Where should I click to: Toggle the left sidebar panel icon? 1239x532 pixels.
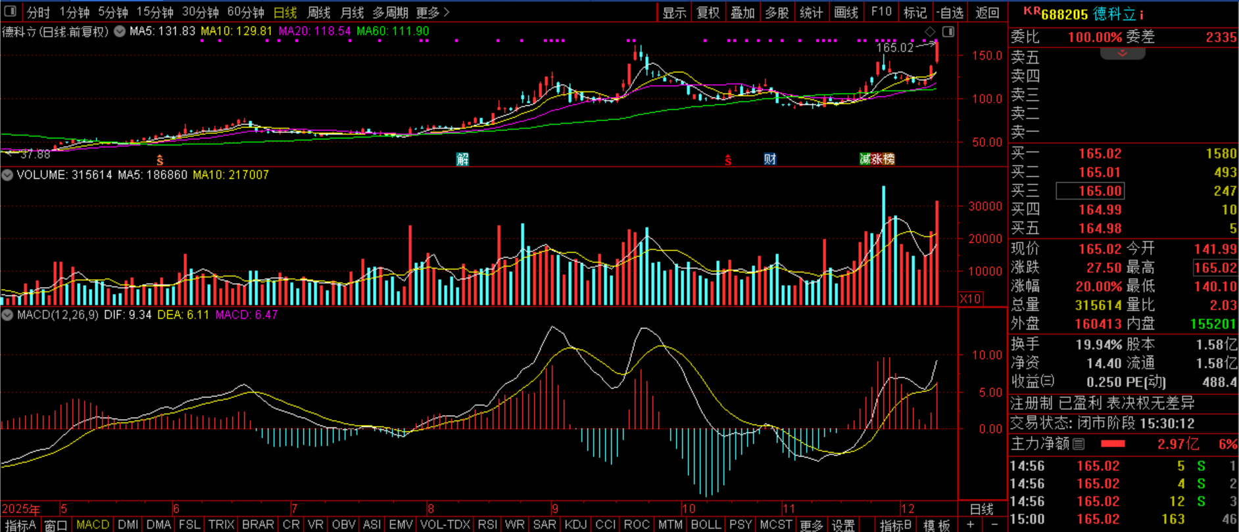(11, 12)
